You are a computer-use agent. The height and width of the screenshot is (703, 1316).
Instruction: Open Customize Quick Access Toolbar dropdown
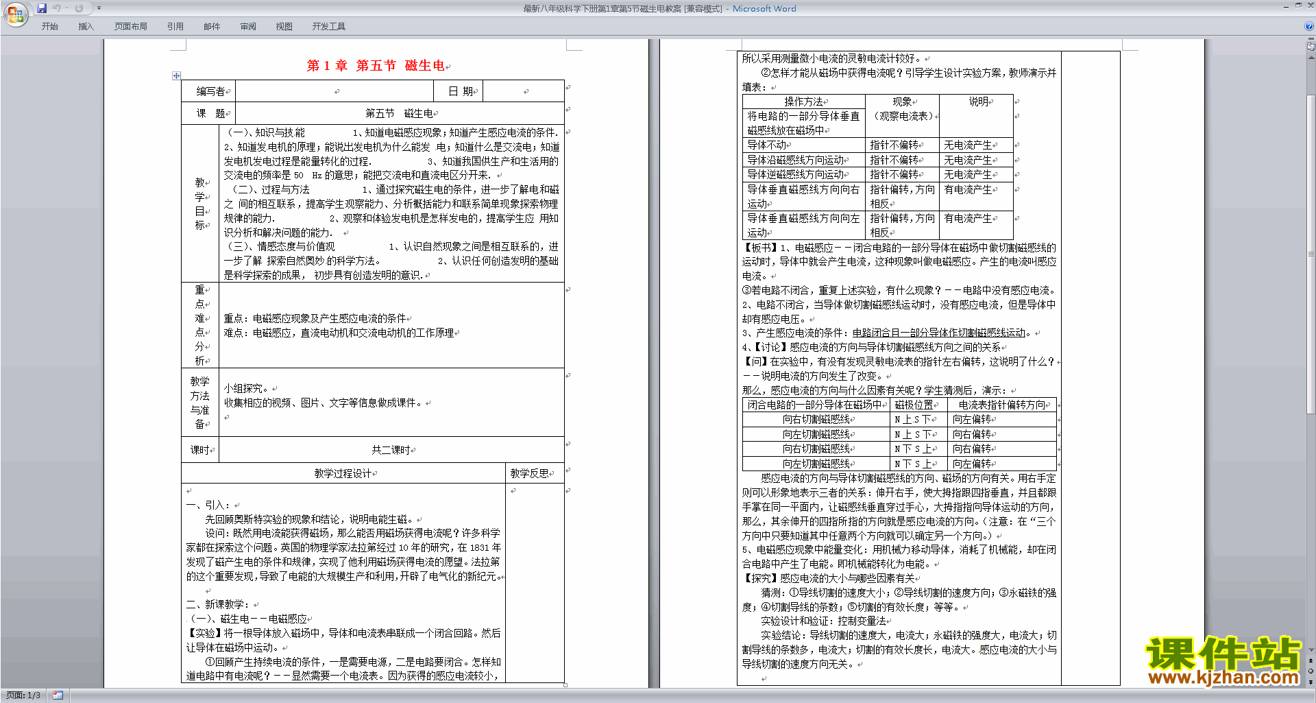point(99,8)
